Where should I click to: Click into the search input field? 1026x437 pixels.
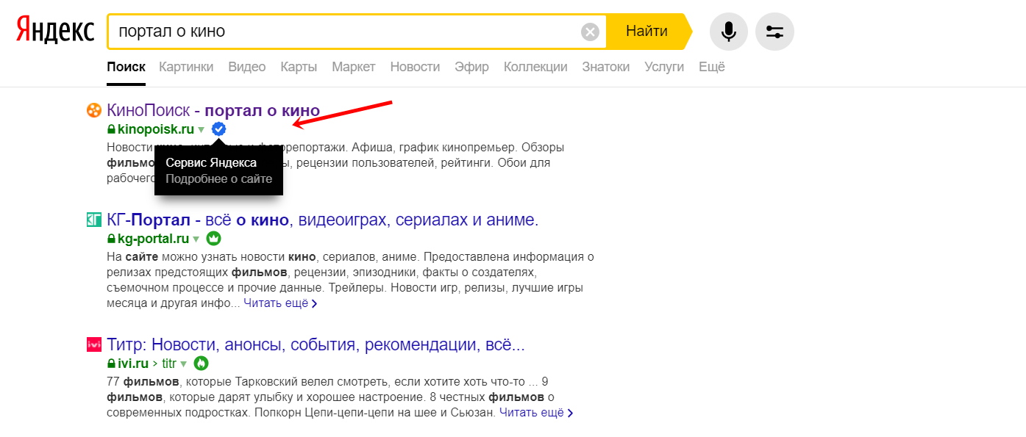[346, 32]
